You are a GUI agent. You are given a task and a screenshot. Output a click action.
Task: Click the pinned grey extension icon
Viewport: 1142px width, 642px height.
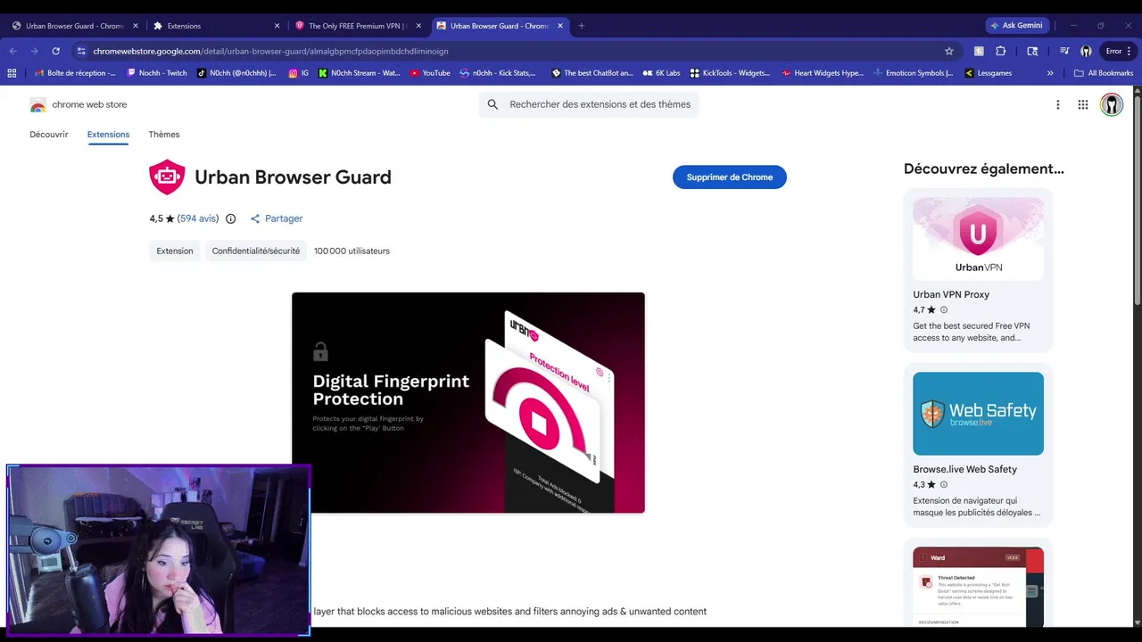point(979,51)
